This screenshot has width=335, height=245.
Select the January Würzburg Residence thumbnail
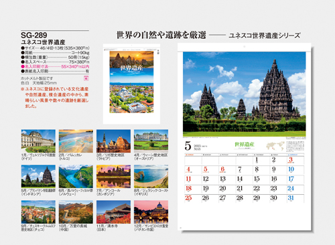[38, 141]
